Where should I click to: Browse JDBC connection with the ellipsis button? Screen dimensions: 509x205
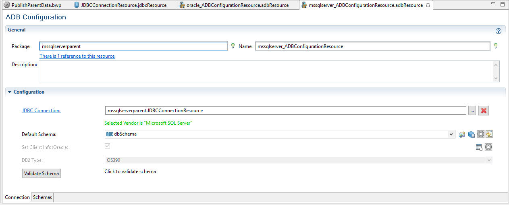472,111
